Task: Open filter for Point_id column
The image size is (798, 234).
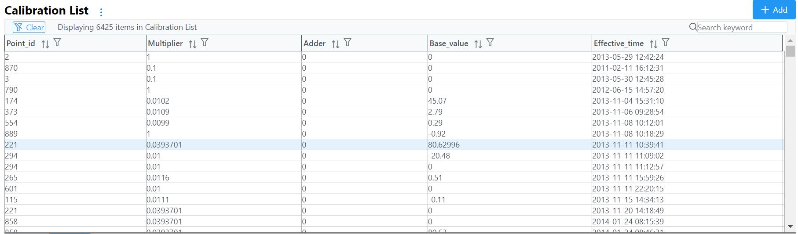Action: (x=57, y=43)
